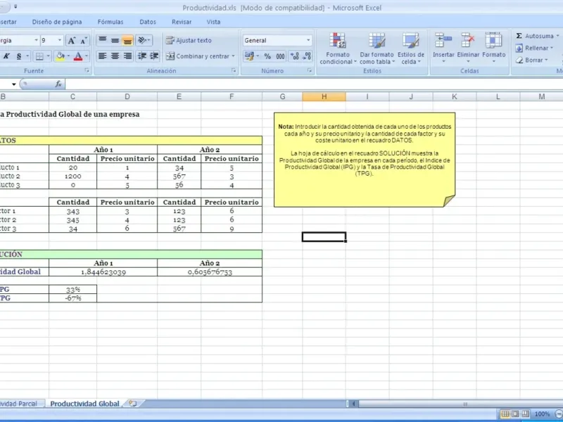Decrease font size with the small A icon
Image resolution: width=563 pixels, height=422 pixels.
[84, 40]
